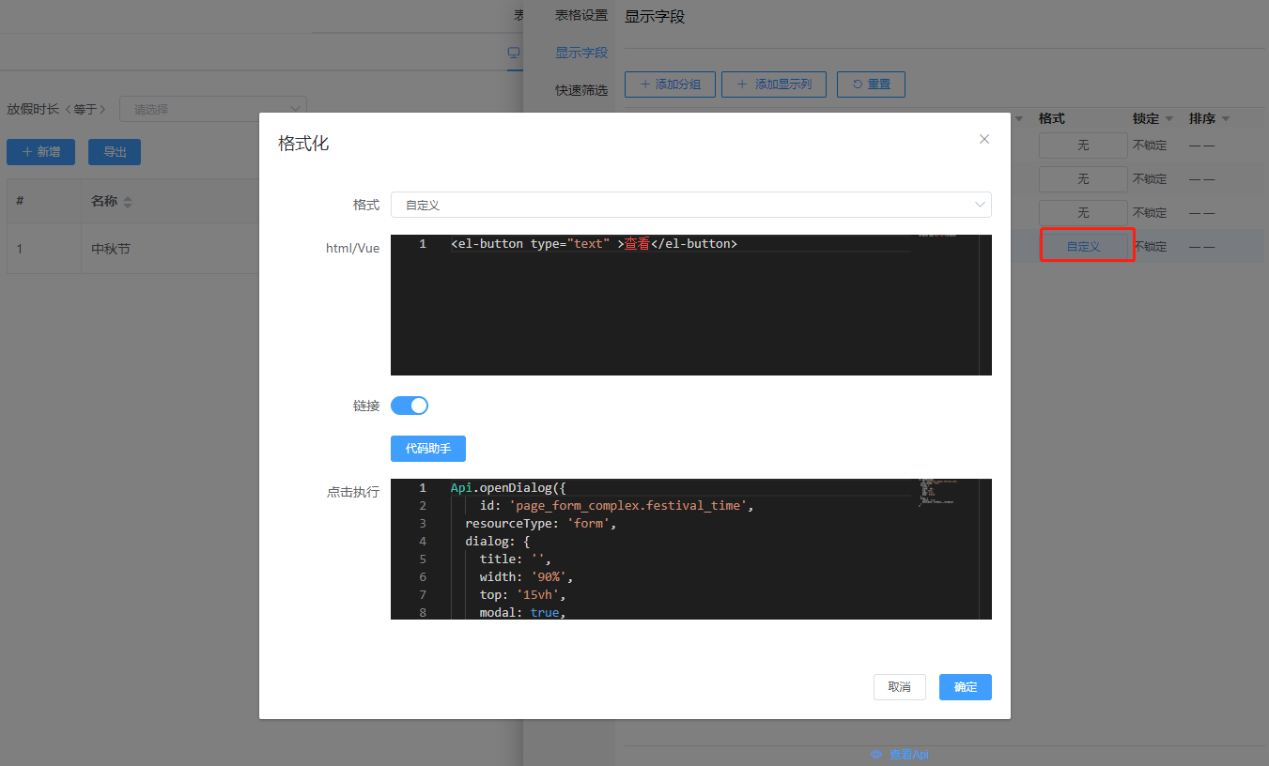
Task: Click the plus icon on 添加显示列
Action: click(x=742, y=84)
